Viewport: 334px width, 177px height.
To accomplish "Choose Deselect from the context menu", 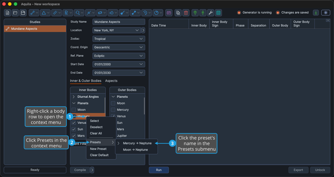I will tap(101, 127).
